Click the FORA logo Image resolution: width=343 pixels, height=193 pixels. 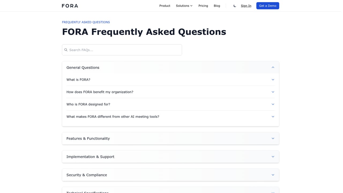tap(70, 6)
